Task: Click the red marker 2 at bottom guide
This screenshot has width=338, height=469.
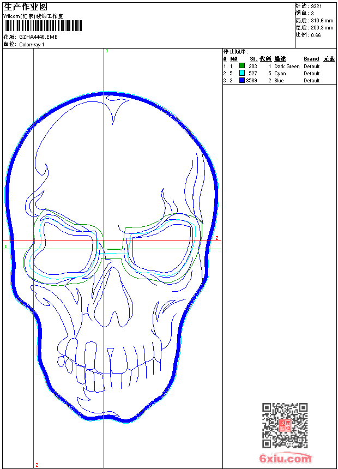Action: [x=37, y=465]
